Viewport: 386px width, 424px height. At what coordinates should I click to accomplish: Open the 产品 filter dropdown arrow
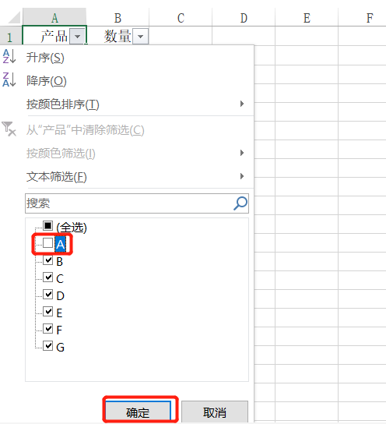(78, 36)
